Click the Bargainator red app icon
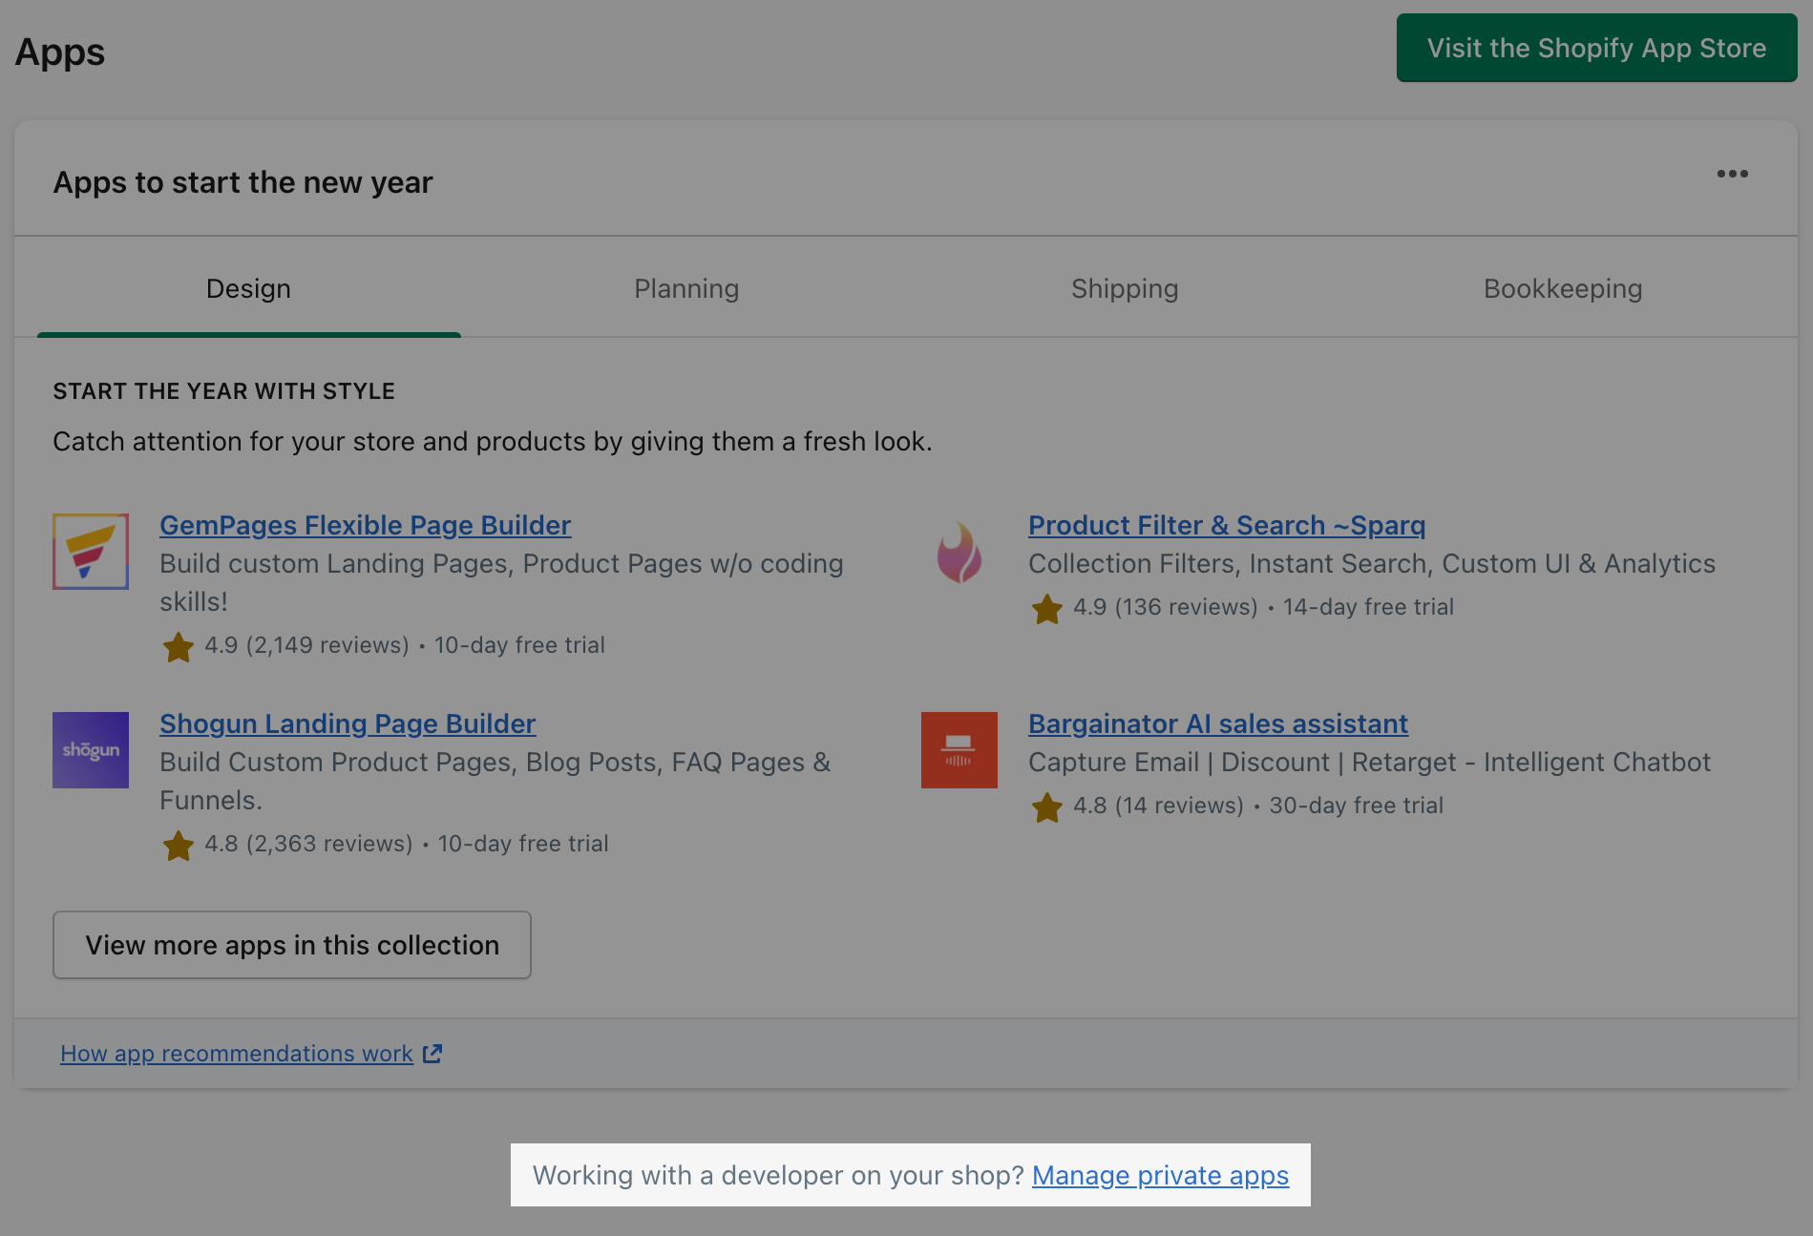Image resolution: width=1813 pixels, height=1236 pixels. pyautogui.click(x=959, y=750)
